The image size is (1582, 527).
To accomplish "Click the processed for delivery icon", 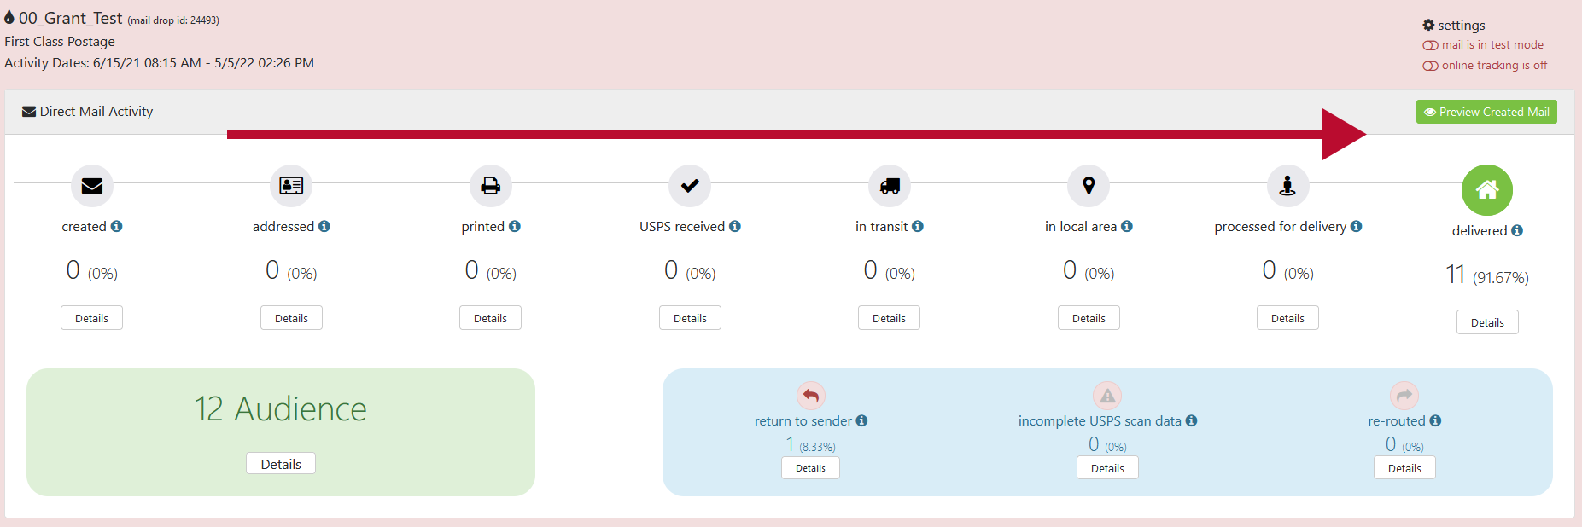I will point(1287,186).
